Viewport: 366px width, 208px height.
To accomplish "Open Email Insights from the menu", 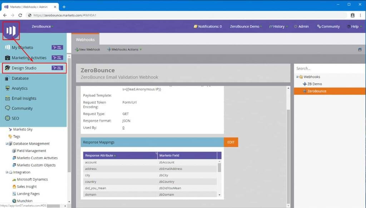I will [x=24, y=98].
